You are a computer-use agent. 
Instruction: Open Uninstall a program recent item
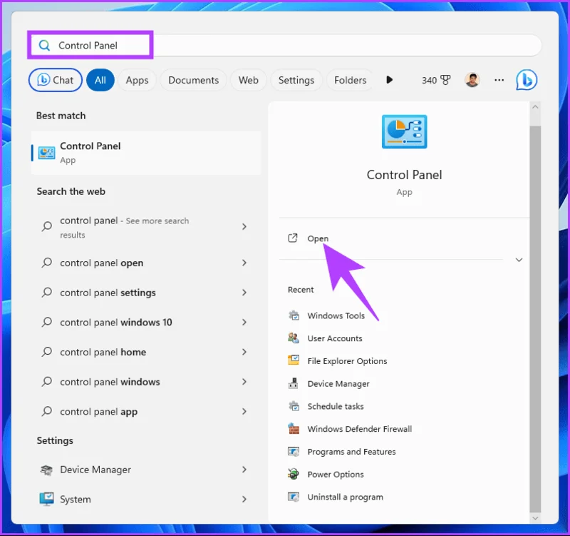coord(346,497)
